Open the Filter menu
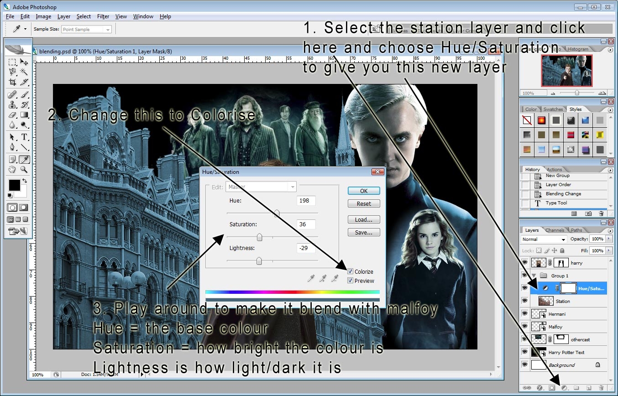The image size is (618, 396). [x=103, y=16]
